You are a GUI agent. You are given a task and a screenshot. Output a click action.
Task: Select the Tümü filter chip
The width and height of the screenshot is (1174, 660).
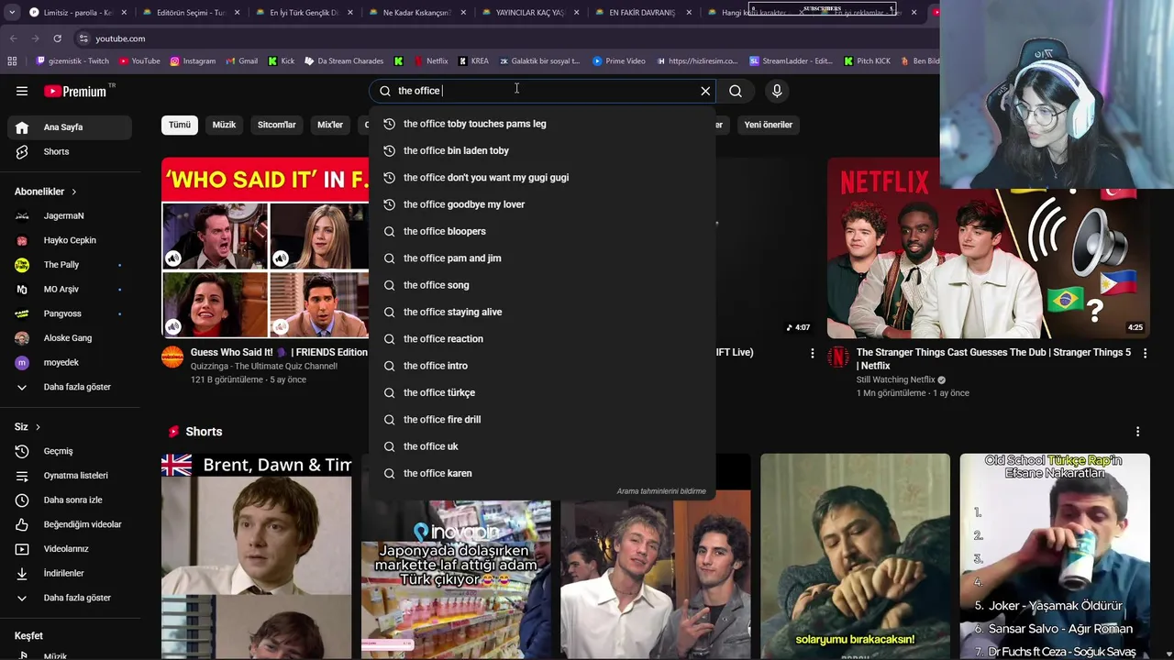tap(180, 125)
